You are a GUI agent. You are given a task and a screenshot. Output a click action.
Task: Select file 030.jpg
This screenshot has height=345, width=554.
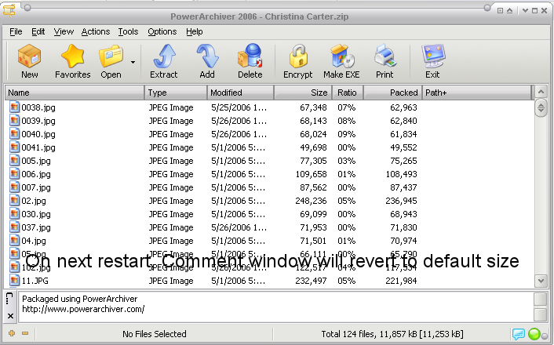[35, 214]
